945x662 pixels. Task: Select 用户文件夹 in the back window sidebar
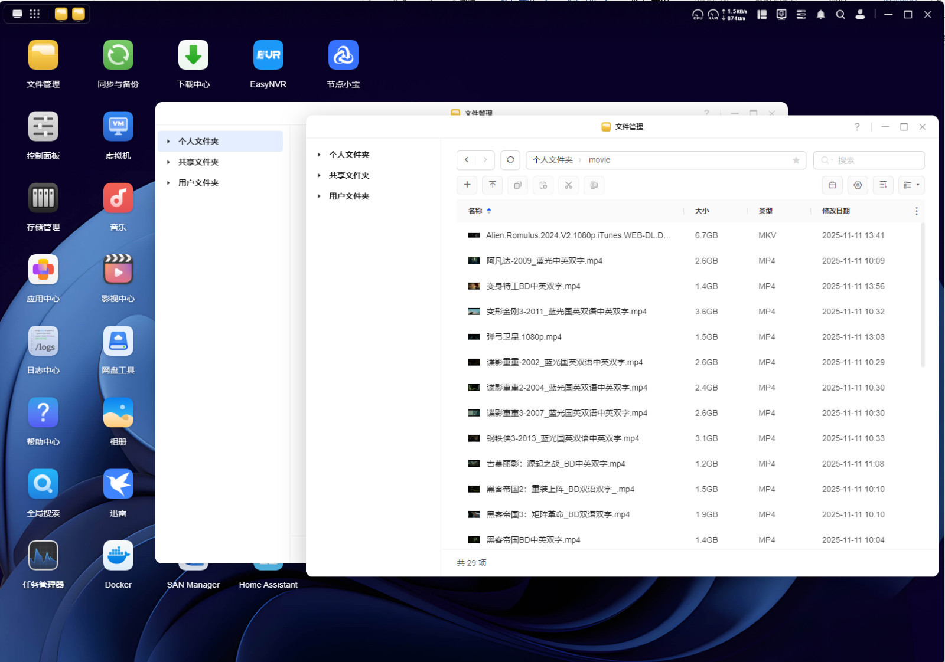click(198, 183)
